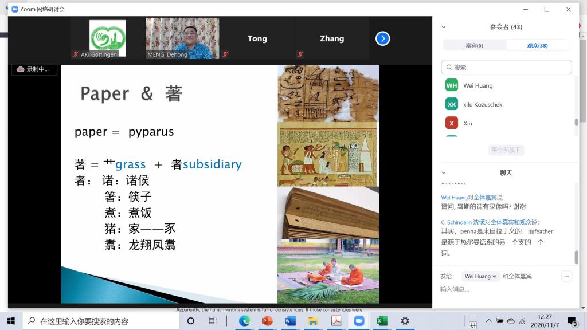Focus the 搜索 participant search field
Screen dimensions: 587x330
coord(507,68)
